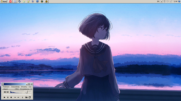Image resolution: width=181 pixels, height=101 pixels.
Task: Skip to the previous track
Action: point(15,97)
